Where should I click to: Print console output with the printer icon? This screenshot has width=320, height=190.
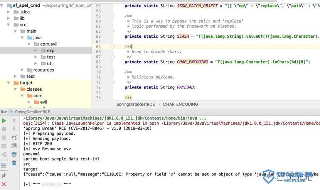(14, 154)
